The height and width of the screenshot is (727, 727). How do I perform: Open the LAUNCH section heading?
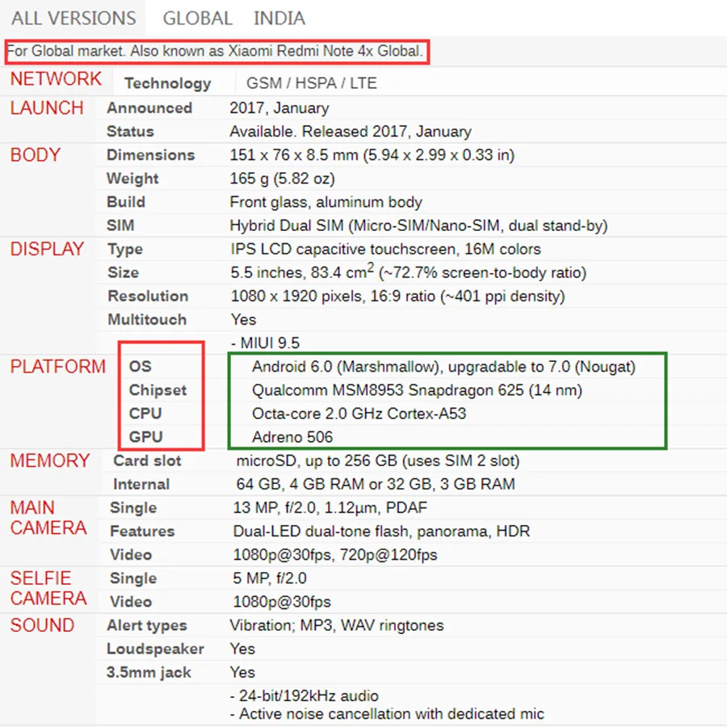tap(47, 108)
